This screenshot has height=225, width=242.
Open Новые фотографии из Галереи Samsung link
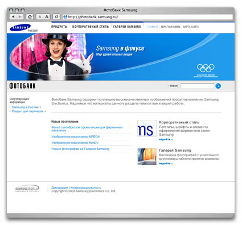pos(80,149)
